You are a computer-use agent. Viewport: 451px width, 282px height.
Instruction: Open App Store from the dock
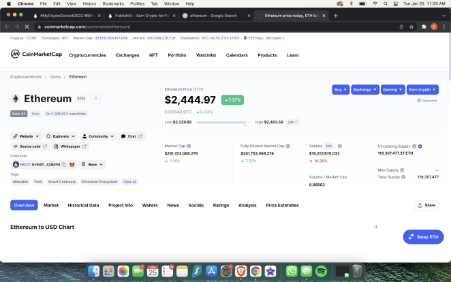[x=211, y=271]
